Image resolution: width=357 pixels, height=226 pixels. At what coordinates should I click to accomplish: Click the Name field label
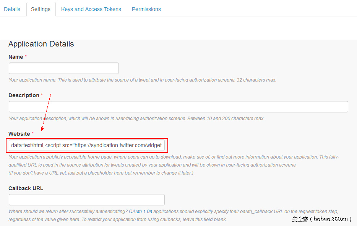(16, 57)
